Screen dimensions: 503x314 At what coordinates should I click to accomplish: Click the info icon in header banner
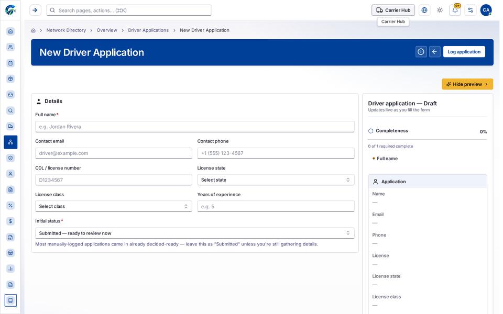421,52
